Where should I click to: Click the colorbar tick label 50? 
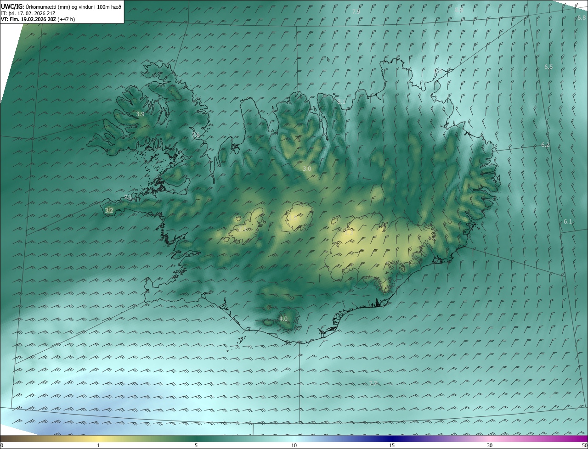[584, 445]
